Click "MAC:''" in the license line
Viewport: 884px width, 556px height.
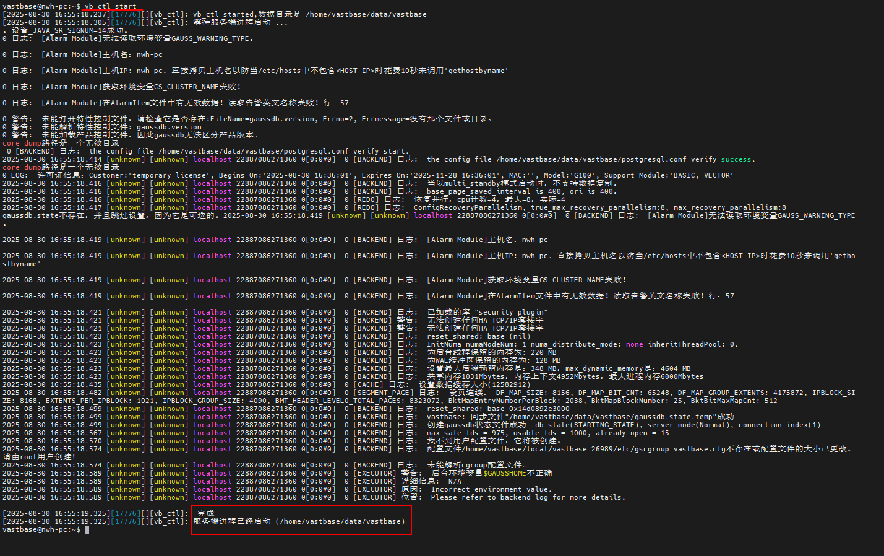click(x=522, y=175)
